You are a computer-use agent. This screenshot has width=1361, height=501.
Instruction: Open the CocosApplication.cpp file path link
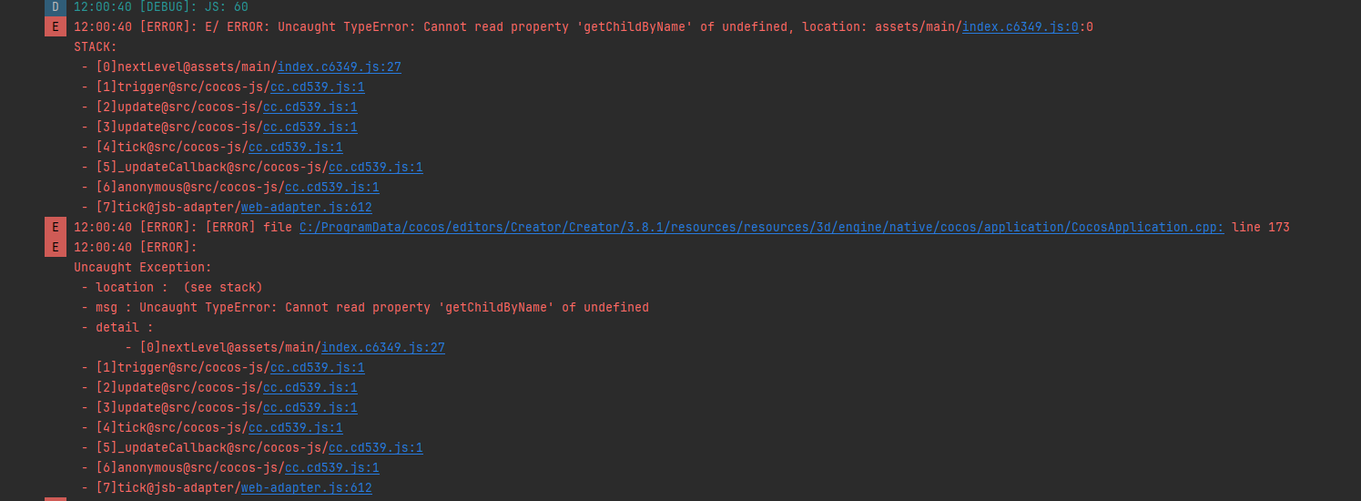click(x=761, y=227)
